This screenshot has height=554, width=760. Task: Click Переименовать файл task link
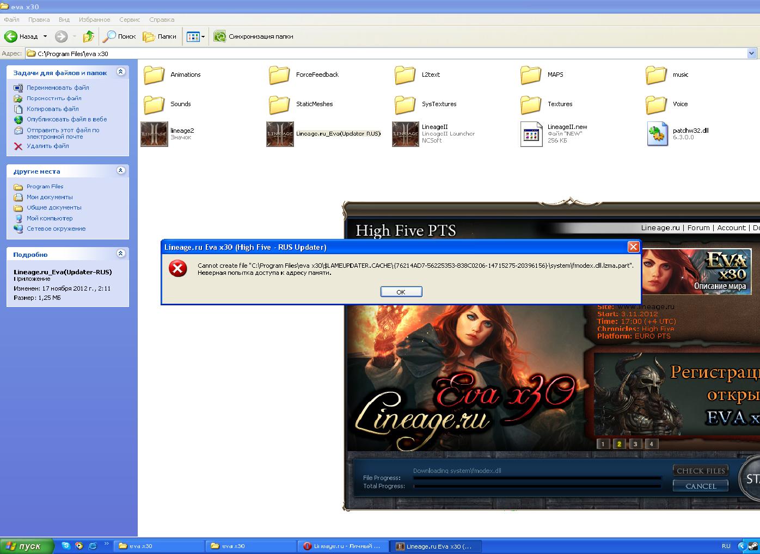pyautogui.click(x=58, y=88)
